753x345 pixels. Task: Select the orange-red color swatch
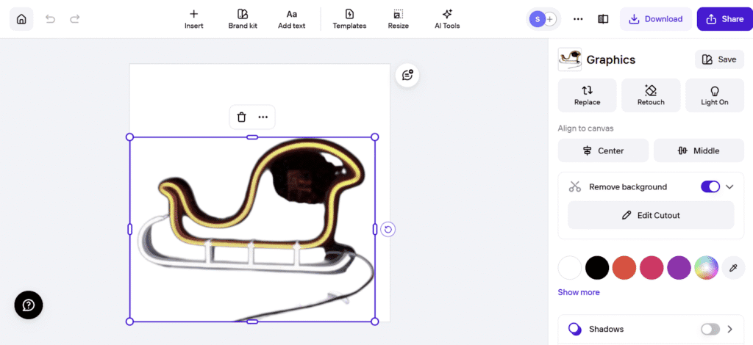(x=624, y=267)
